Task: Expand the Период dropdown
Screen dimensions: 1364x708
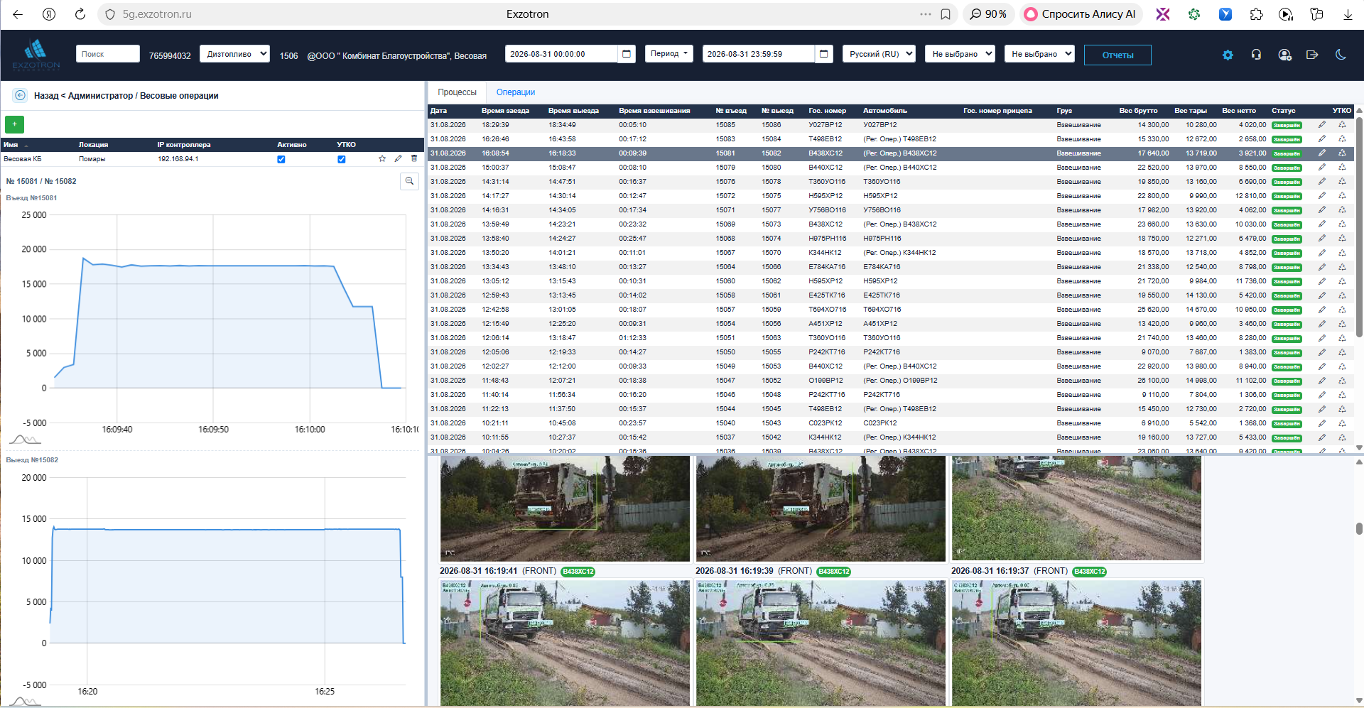Action: 669,54
